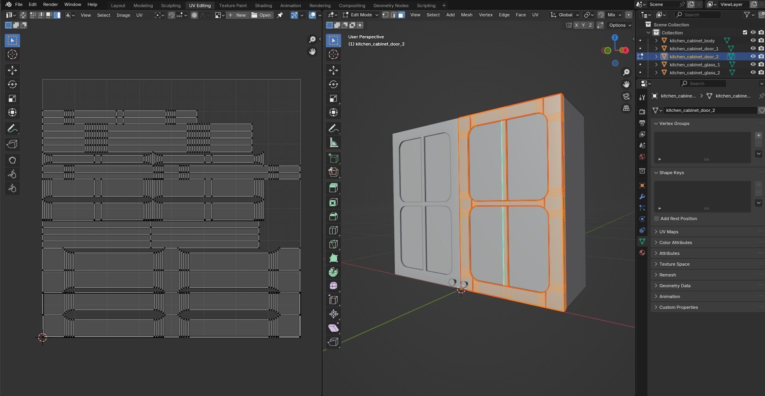Toggle X axis mirror in viewport header
The image size is (765, 396).
tap(576, 25)
